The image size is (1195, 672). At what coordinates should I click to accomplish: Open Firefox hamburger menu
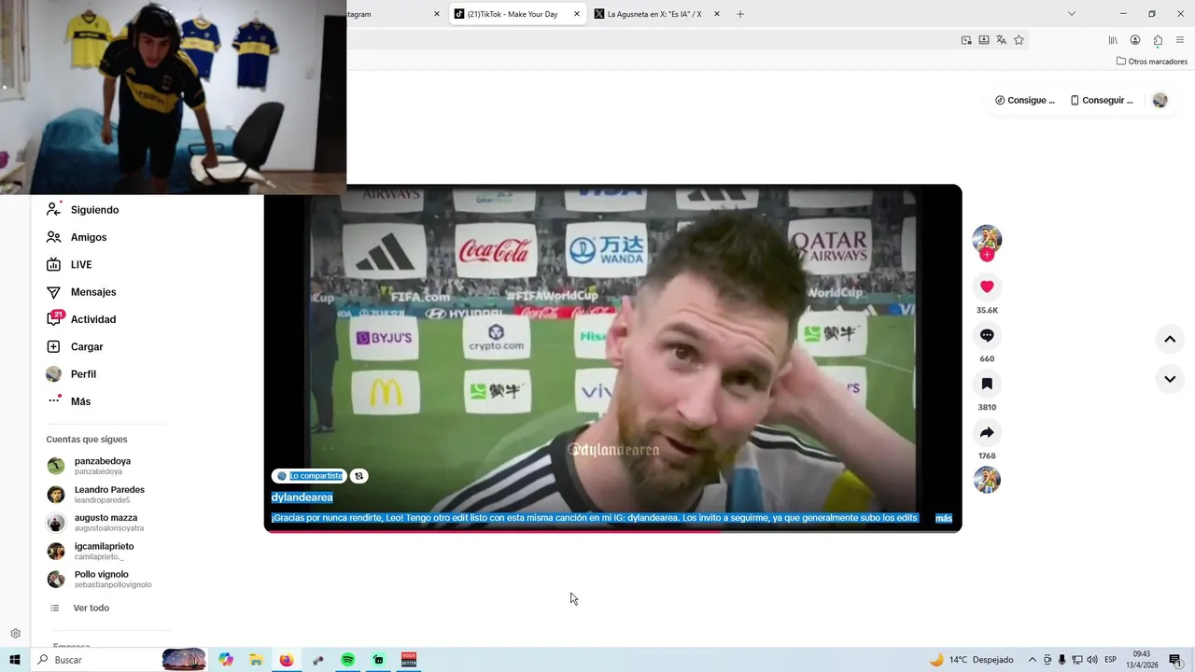(1180, 40)
